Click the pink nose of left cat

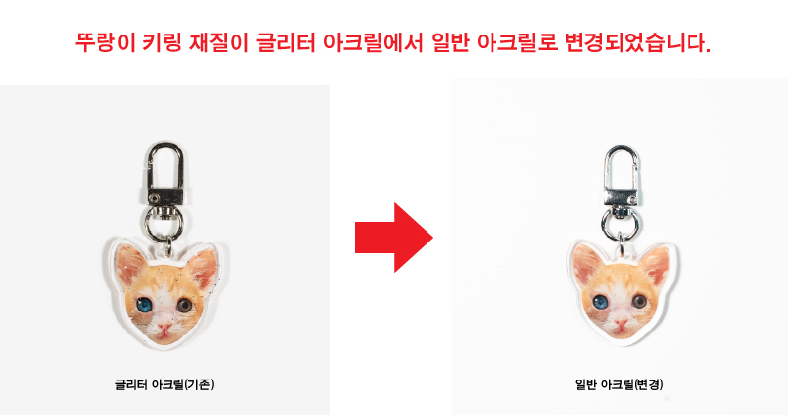(x=164, y=329)
